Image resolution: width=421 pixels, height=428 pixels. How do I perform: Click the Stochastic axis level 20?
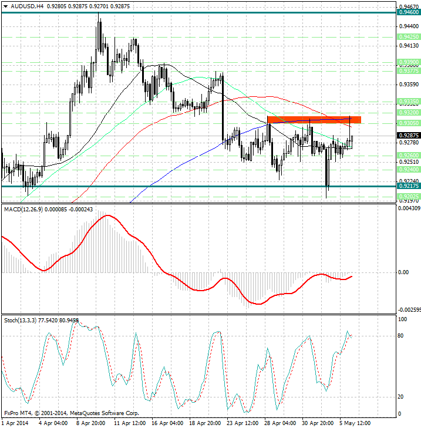click(x=400, y=397)
